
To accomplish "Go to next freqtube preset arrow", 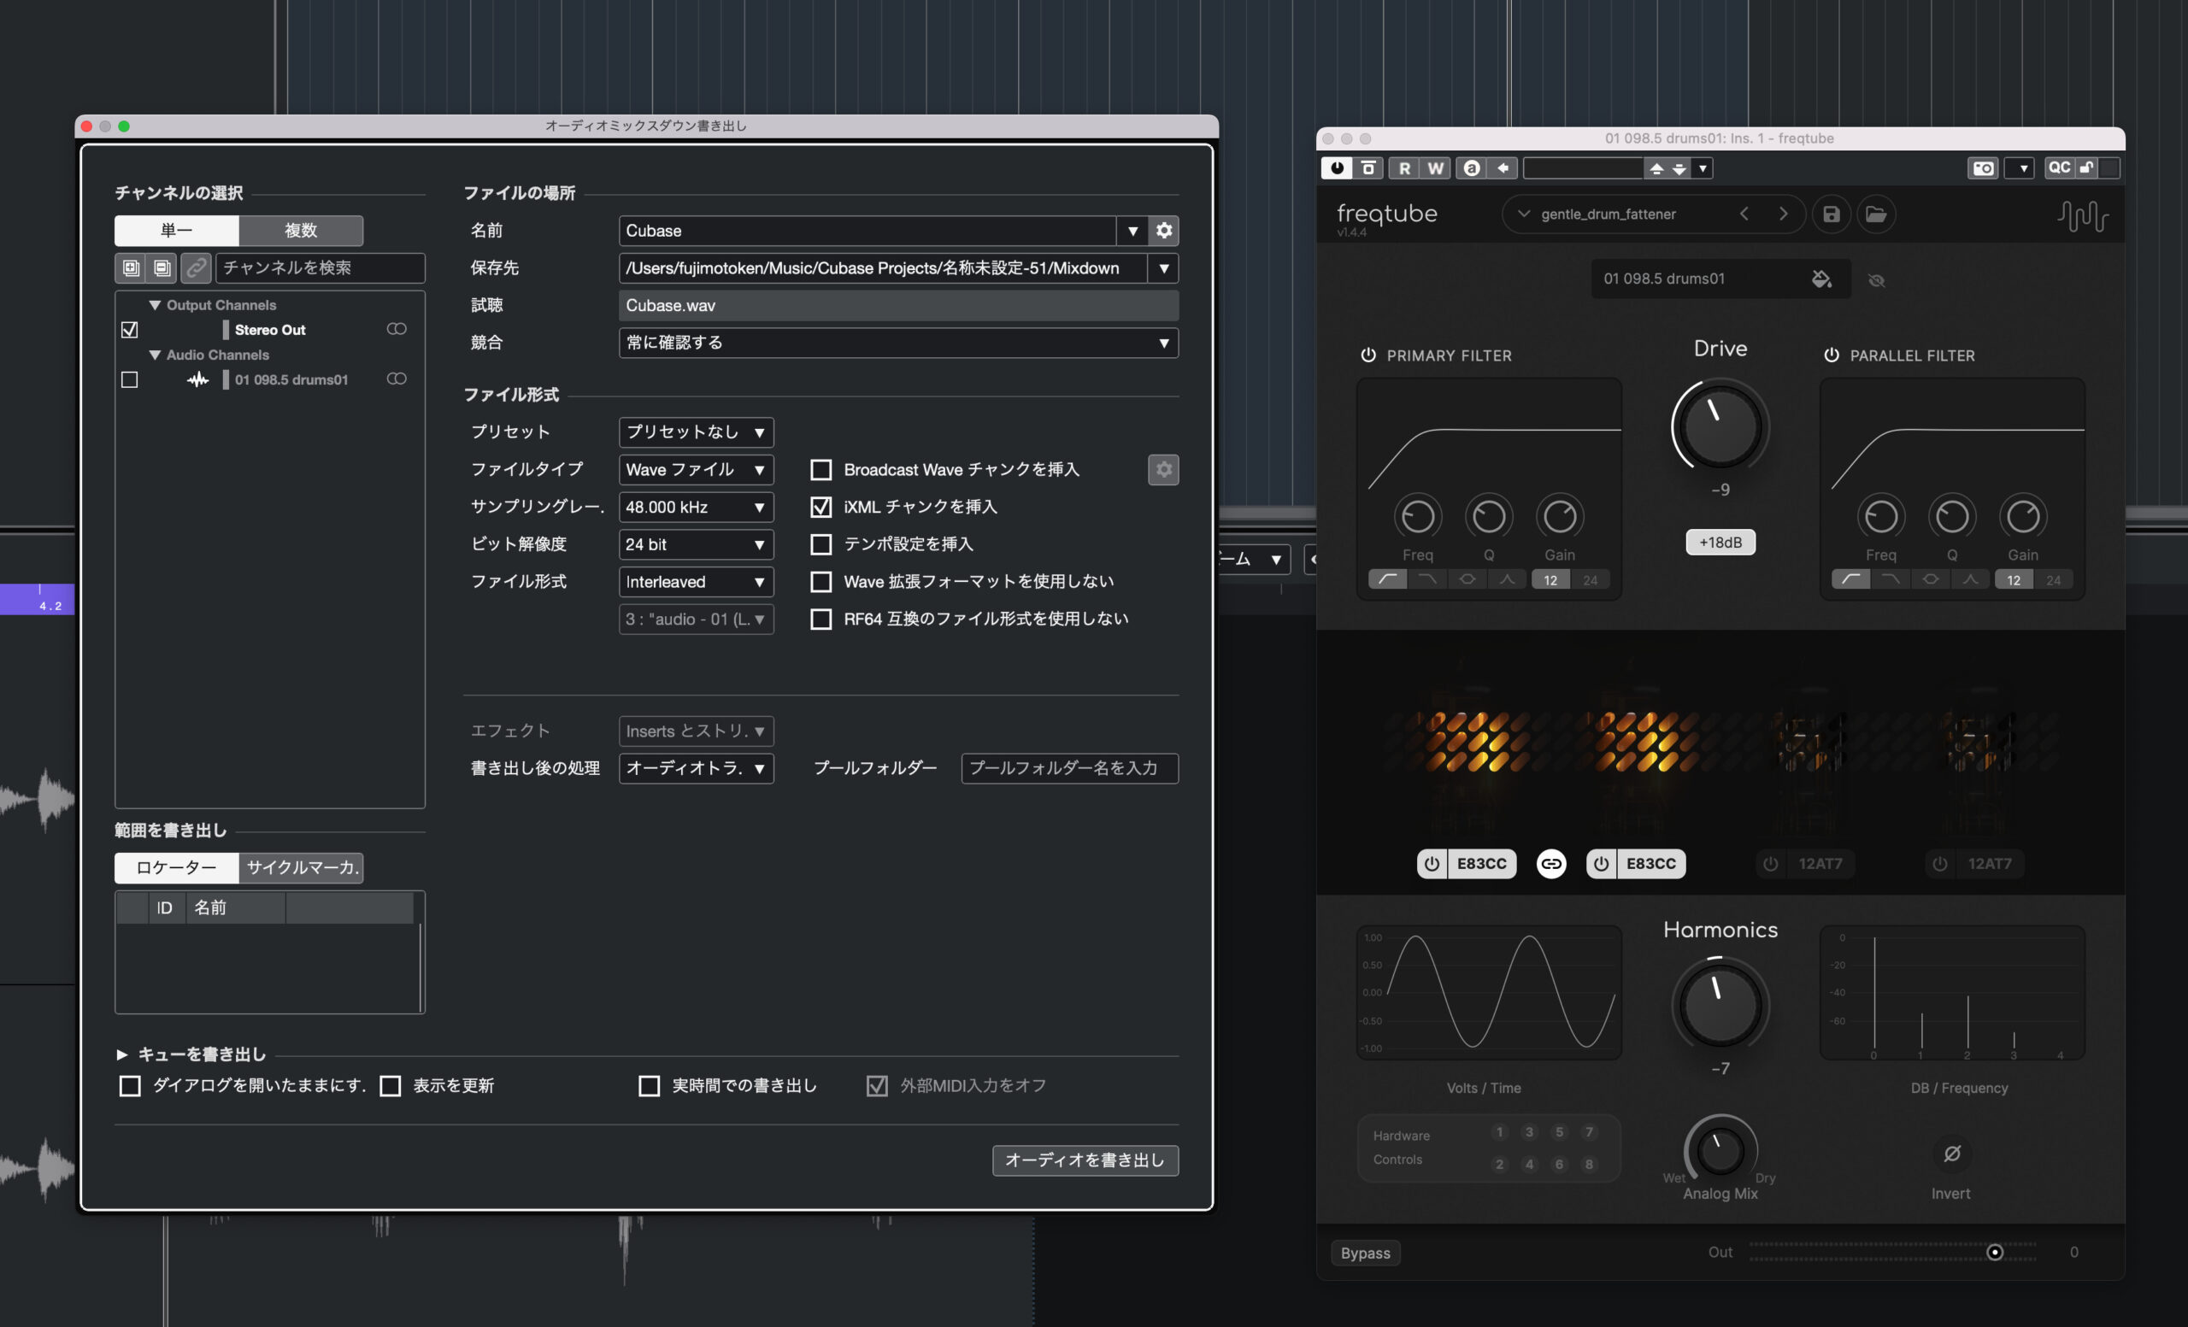I will (1783, 214).
